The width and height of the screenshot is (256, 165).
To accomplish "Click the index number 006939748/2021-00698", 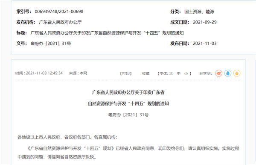I will (59, 12).
